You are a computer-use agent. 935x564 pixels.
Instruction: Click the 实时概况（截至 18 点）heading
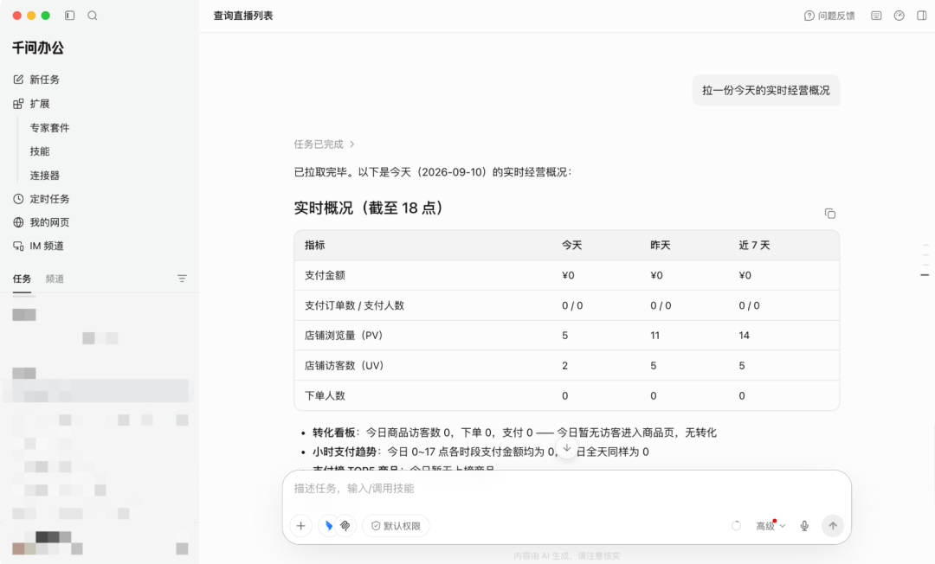click(369, 208)
